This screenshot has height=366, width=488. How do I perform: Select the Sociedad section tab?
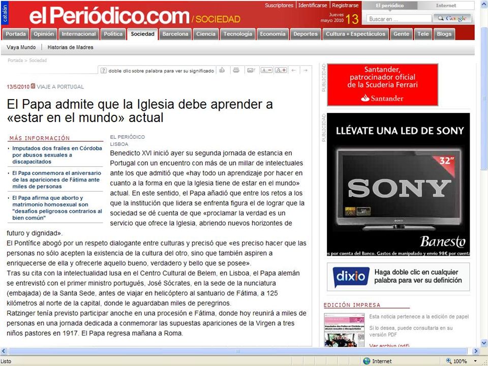pos(142,34)
